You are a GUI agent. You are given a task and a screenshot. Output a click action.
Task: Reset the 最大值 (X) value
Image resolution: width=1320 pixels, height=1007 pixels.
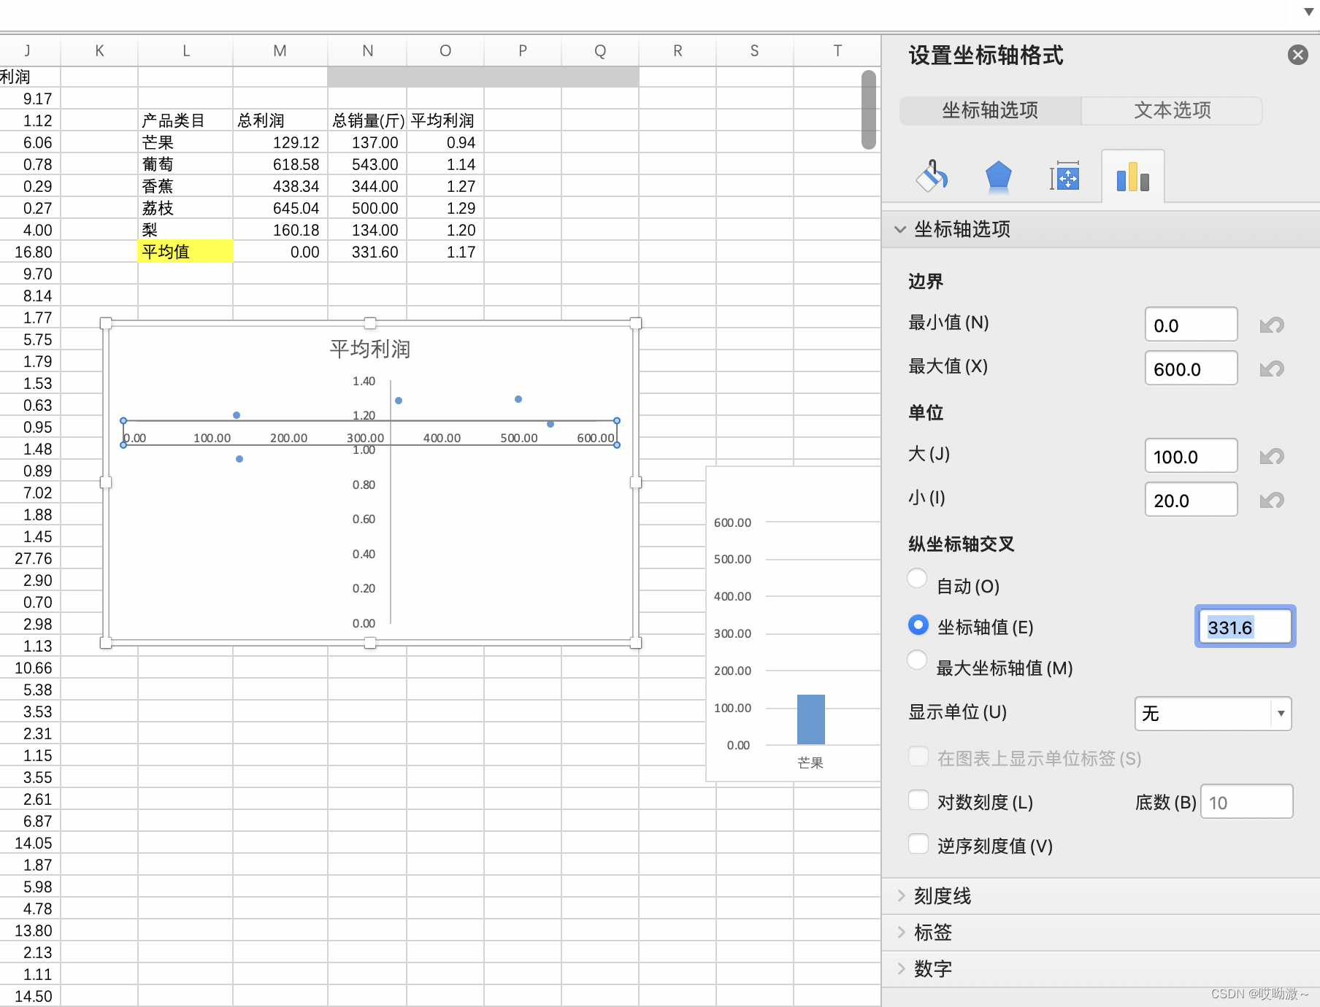click(x=1272, y=369)
